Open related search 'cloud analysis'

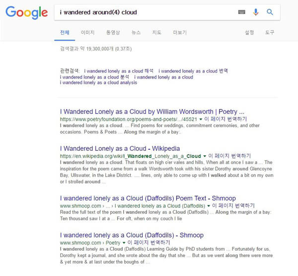pos(98,83)
